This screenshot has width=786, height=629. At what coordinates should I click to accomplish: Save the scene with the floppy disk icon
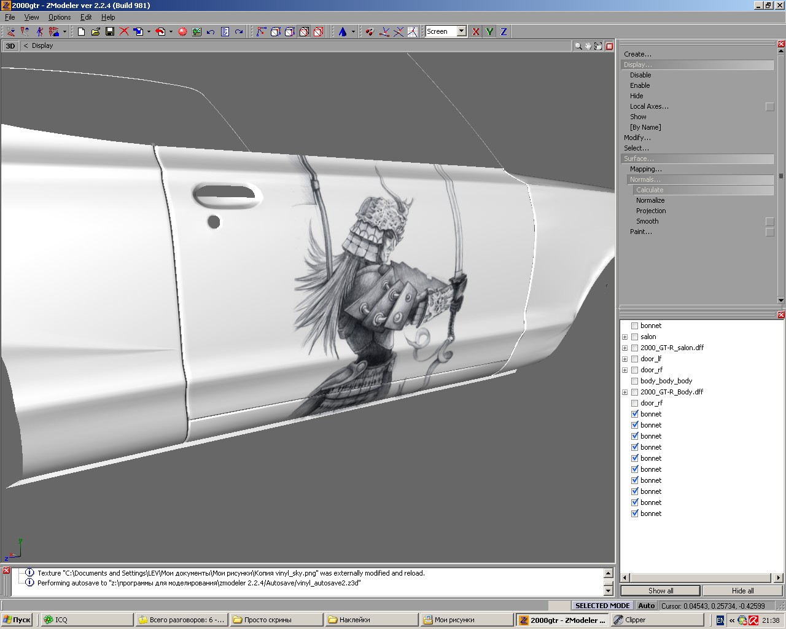(110, 31)
